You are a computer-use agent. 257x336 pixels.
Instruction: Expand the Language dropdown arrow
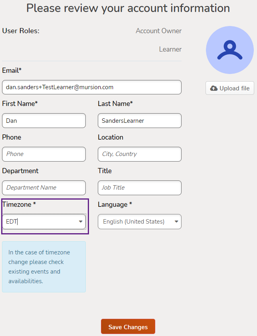176,222
